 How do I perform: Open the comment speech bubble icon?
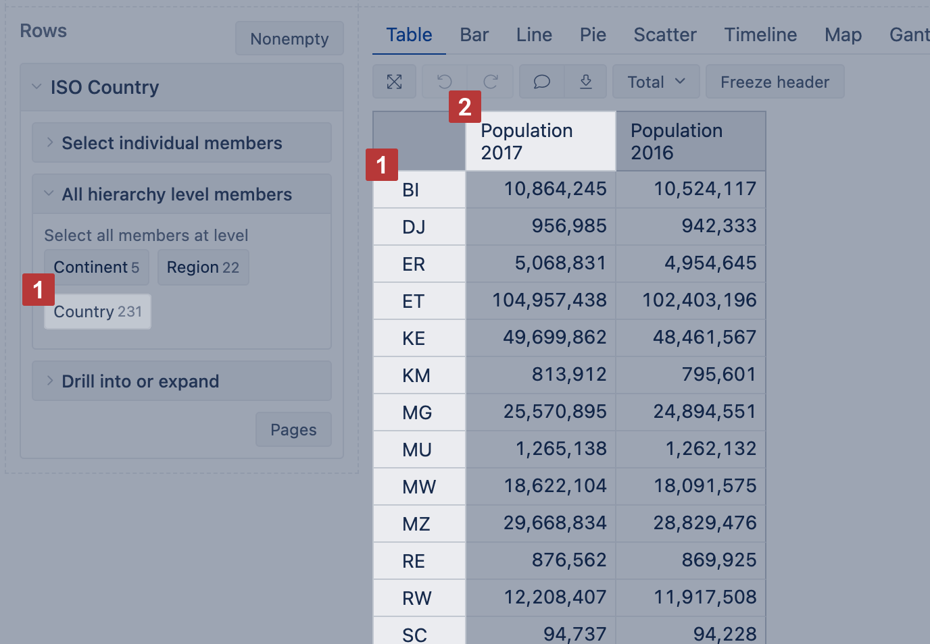[541, 82]
